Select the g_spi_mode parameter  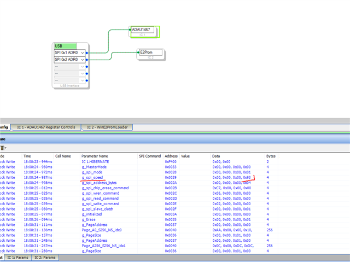(x=92, y=172)
